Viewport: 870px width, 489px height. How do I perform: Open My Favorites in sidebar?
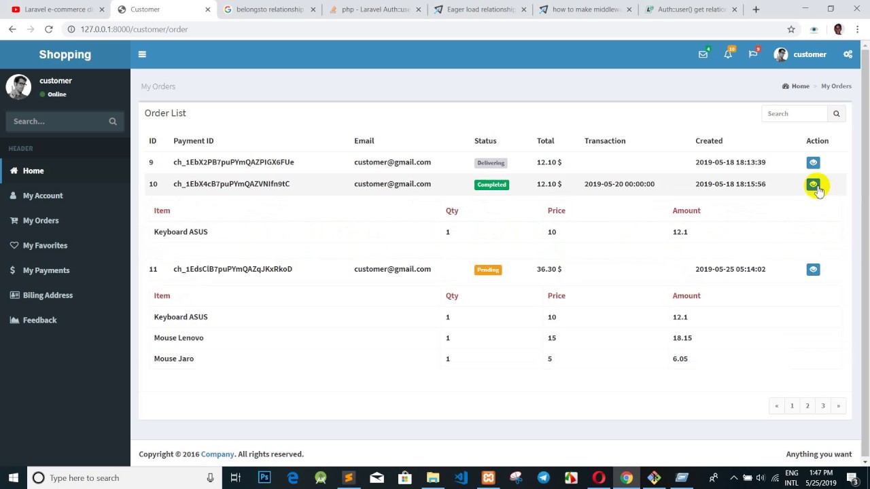65,245
